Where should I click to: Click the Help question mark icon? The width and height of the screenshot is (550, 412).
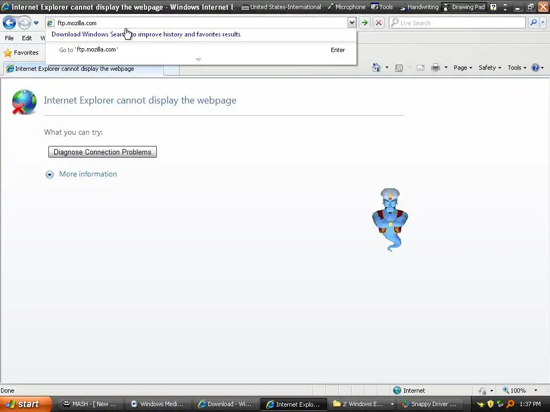pos(535,68)
